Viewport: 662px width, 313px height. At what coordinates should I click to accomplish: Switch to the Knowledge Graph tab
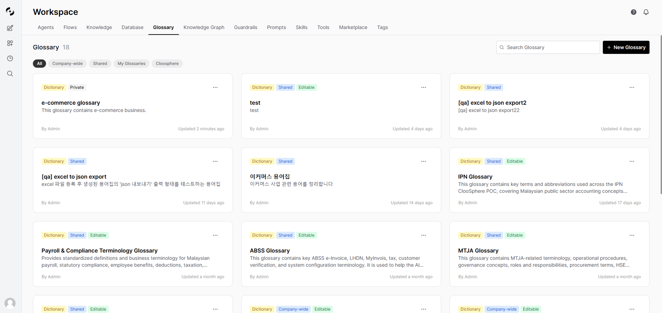(204, 27)
